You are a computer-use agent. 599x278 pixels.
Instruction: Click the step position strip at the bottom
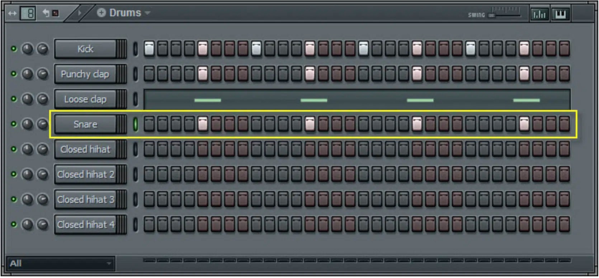pyautogui.click(x=357, y=260)
